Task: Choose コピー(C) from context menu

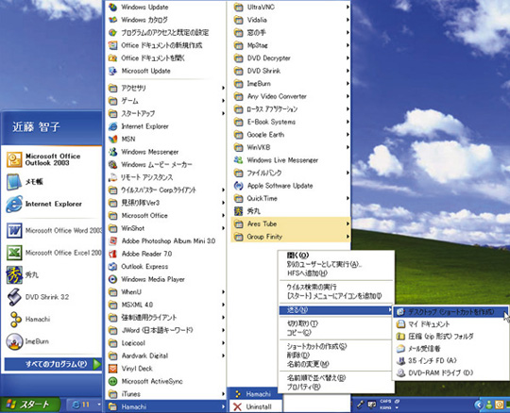Action: coord(336,333)
